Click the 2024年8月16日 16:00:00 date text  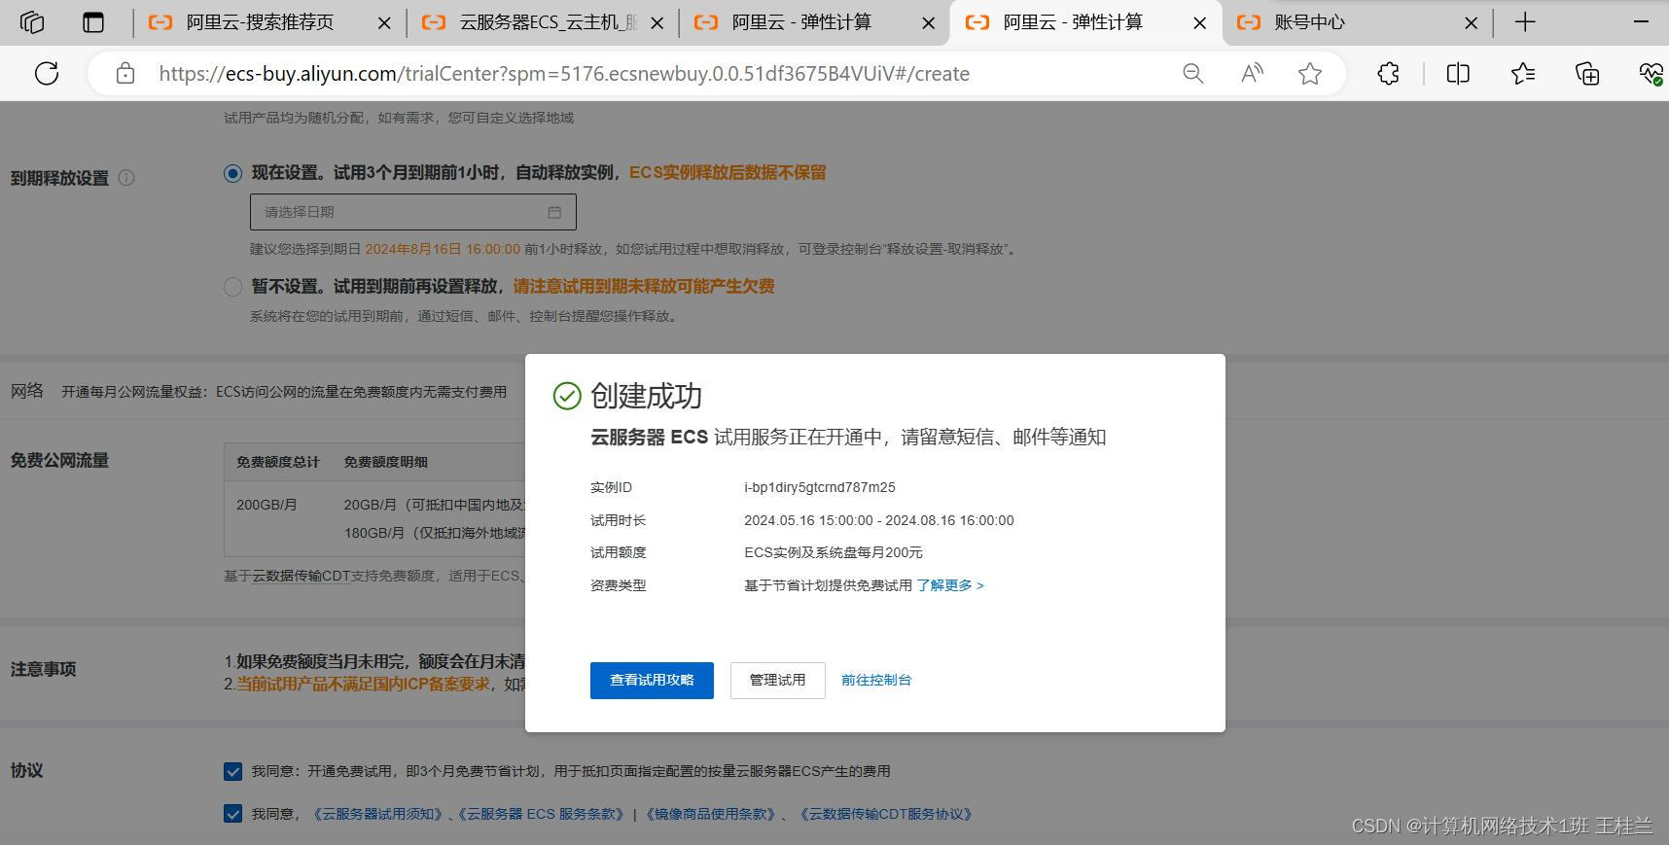pos(443,249)
